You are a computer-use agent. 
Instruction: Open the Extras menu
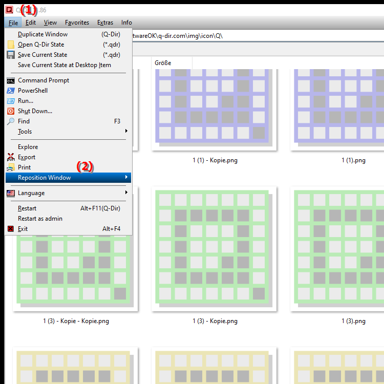pyautogui.click(x=105, y=23)
